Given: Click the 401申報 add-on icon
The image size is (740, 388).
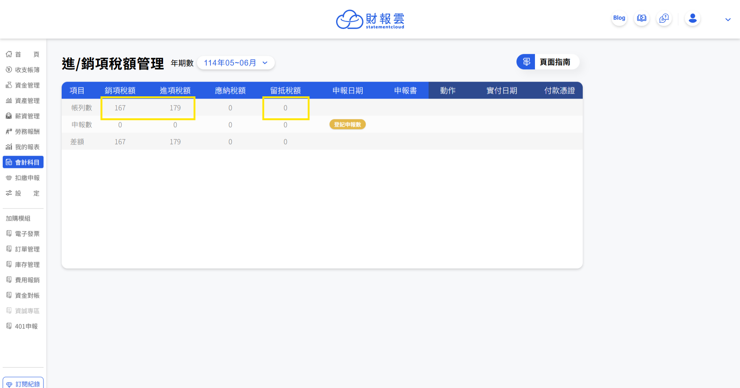Looking at the screenshot, I should point(9,326).
